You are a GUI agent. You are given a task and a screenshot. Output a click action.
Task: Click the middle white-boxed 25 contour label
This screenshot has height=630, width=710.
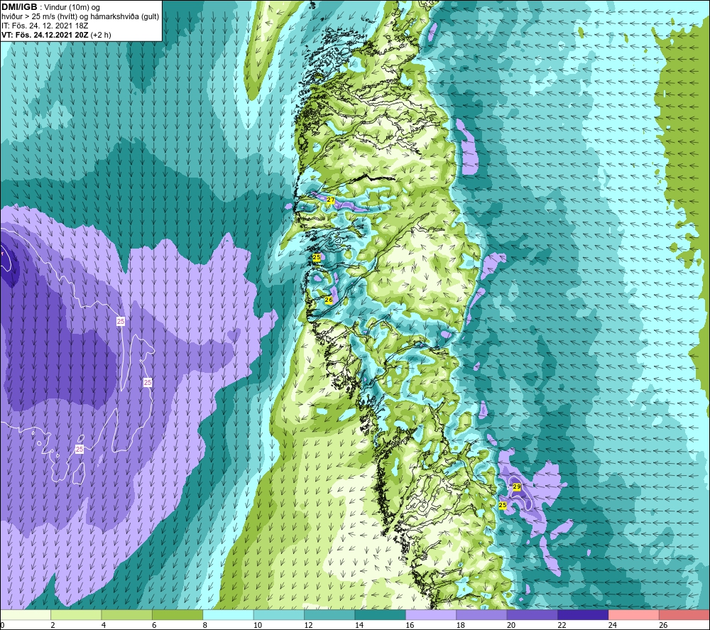pyautogui.click(x=148, y=382)
